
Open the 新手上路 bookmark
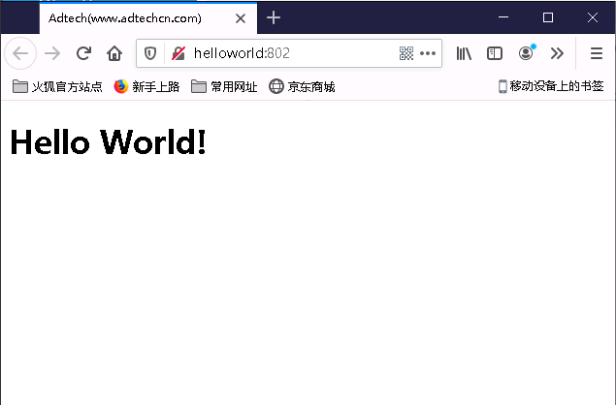146,86
